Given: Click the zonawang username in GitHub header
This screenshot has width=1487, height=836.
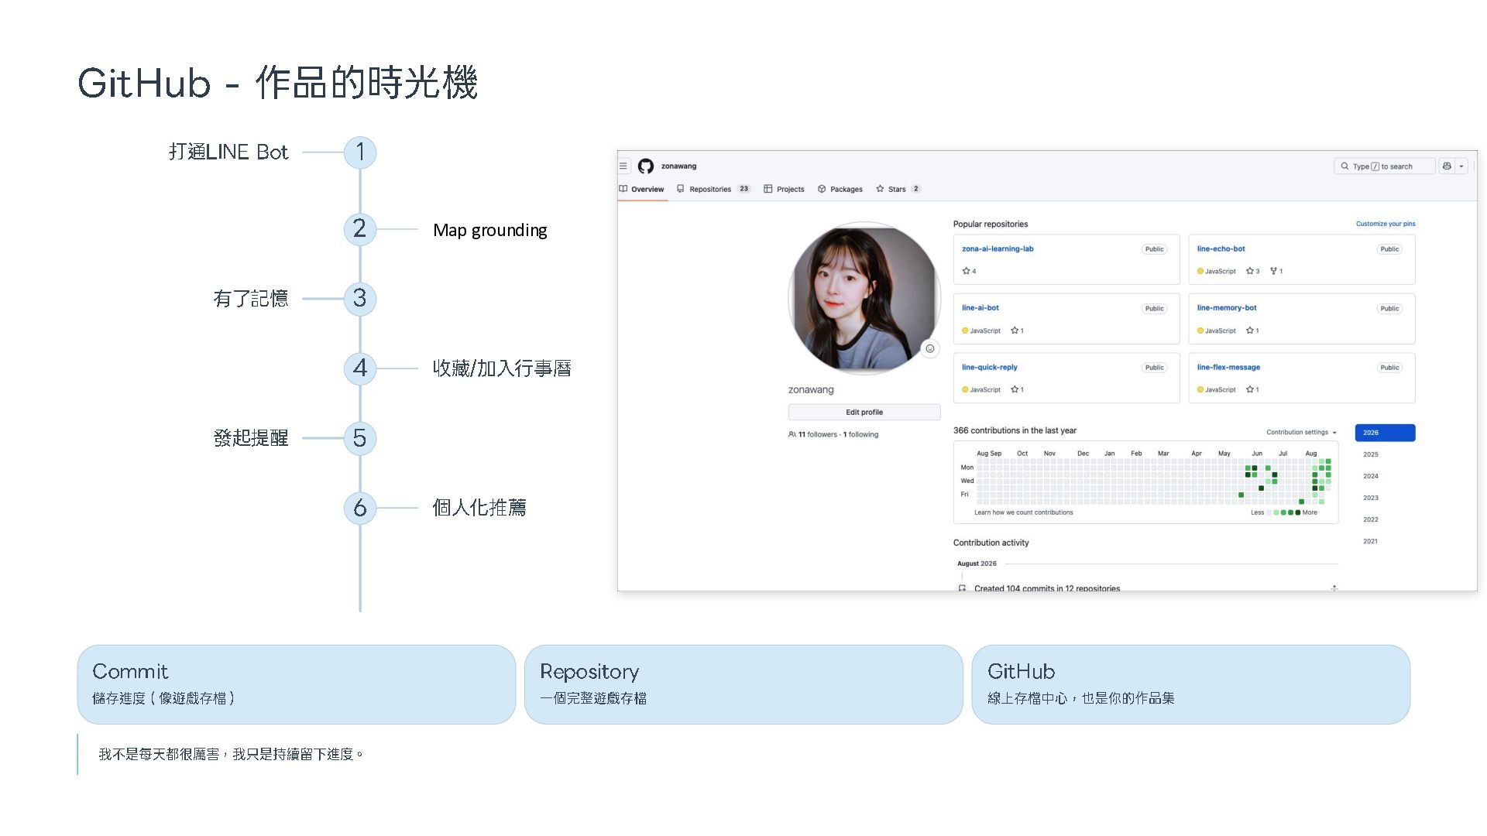Looking at the screenshot, I should coord(678,166).
